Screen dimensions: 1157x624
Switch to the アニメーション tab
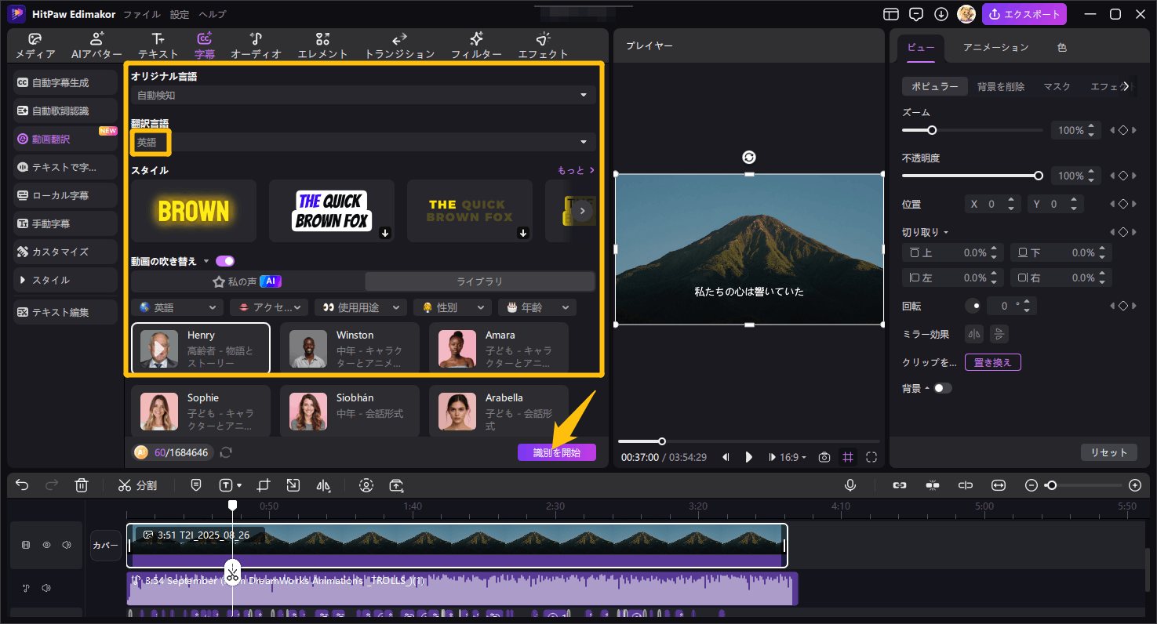pyautogui.click(x=995, y=47)
